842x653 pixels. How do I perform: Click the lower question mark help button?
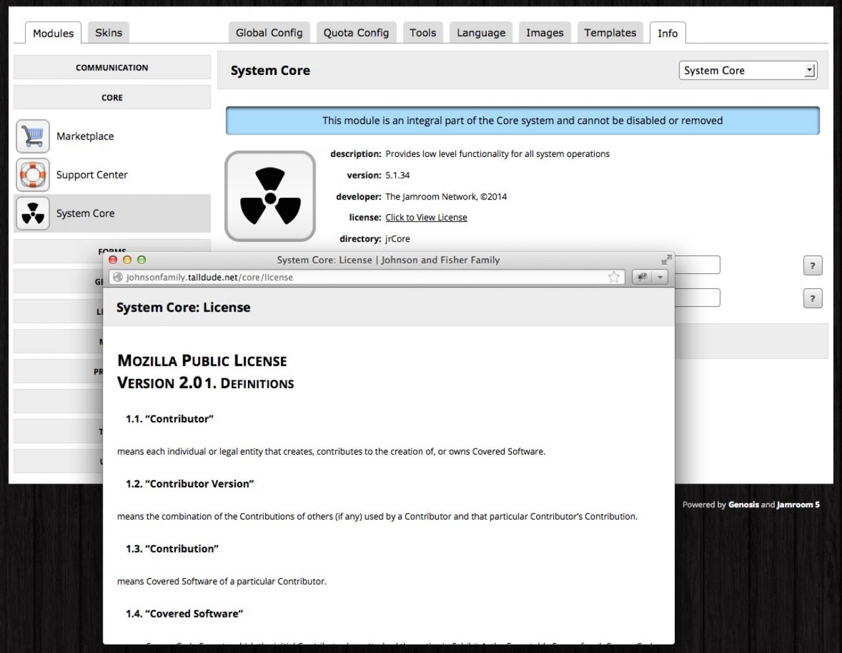coord(812,299)
